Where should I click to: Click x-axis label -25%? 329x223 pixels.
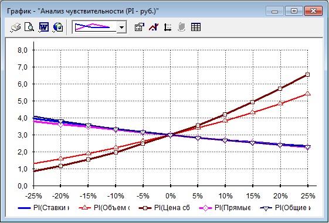pos(33,196)
